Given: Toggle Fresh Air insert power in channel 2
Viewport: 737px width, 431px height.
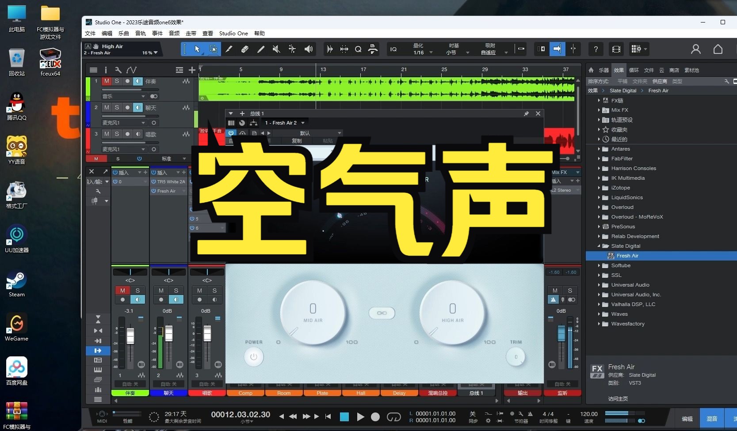Looking at the screenshot, I should 154,191.
